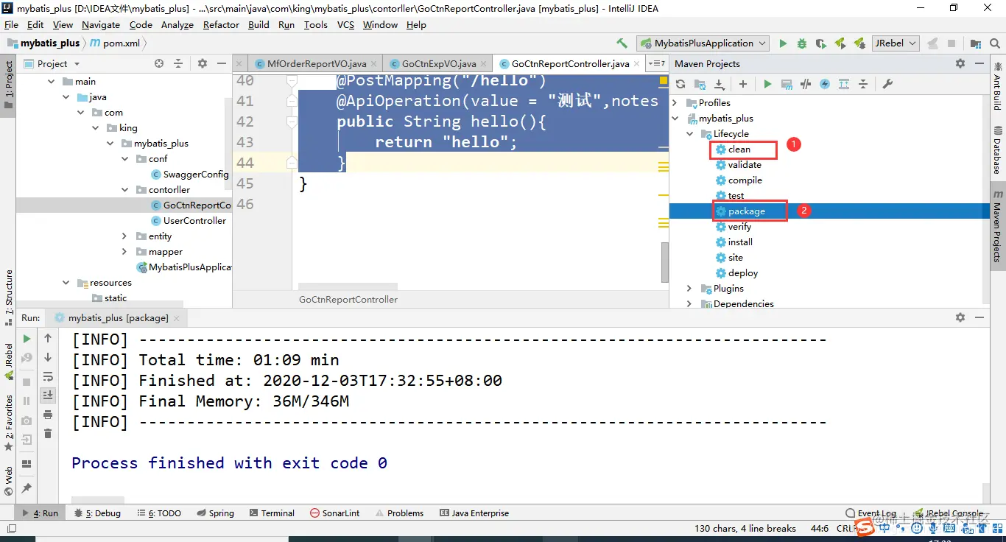Screen dimensions: 1006x542
Task: Open MybatisPlusApplication run configuration dropdown
Action: 703,43
